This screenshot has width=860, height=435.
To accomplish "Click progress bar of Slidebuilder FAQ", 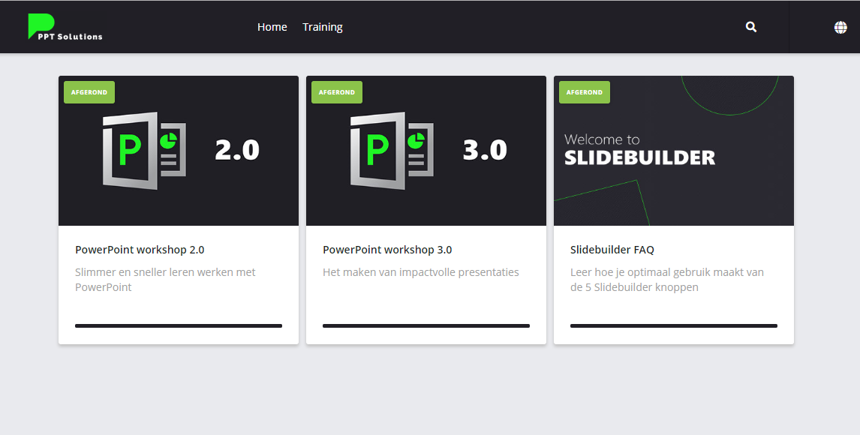I will [674, 326].
